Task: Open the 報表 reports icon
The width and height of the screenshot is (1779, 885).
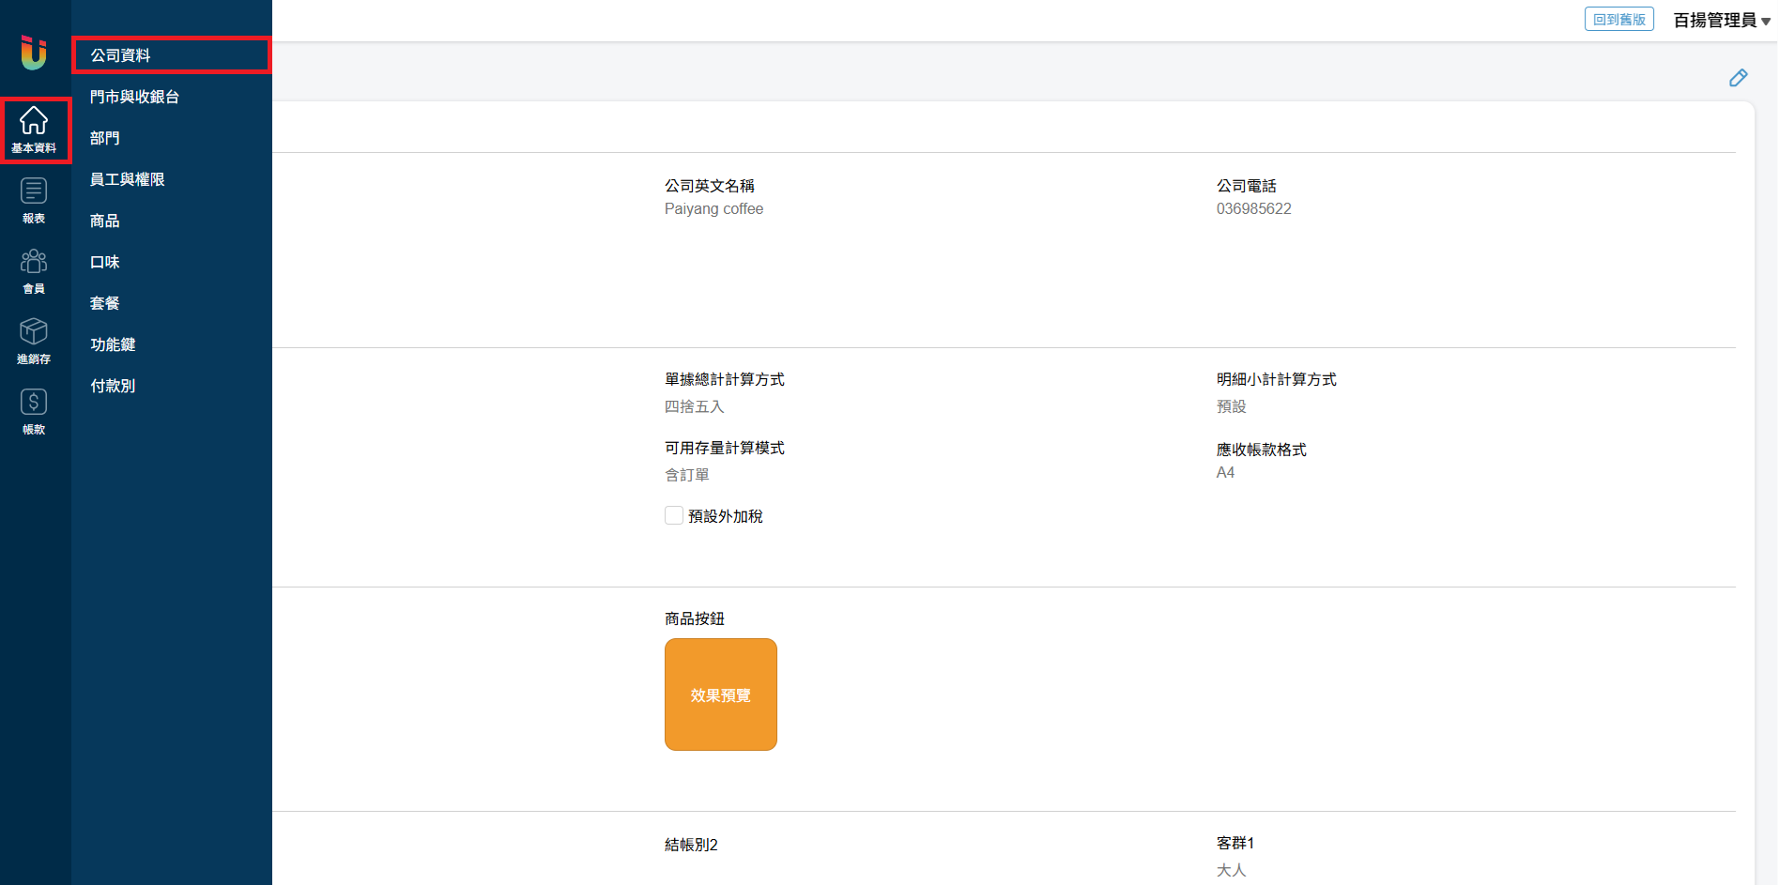Action: click(34, 201)
